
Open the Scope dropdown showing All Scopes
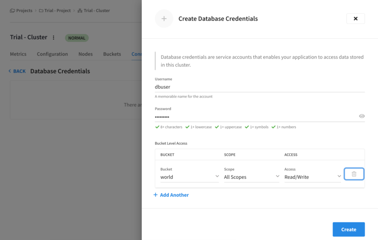(x=251, y=177)
